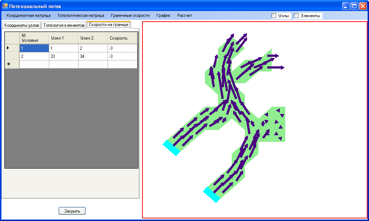The image size is (369, 221).
Task: Open the График menu
Action: coord(163,15)
